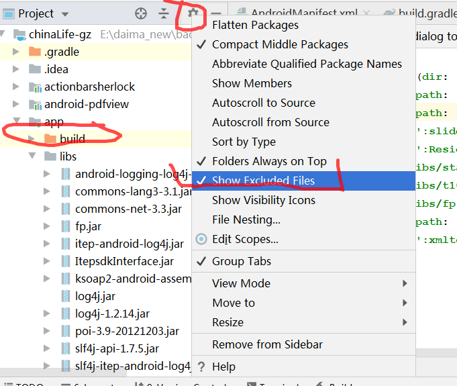Screen dimensions: 457x386
Task: Toggle Show Members option
Action: (303, 83)
